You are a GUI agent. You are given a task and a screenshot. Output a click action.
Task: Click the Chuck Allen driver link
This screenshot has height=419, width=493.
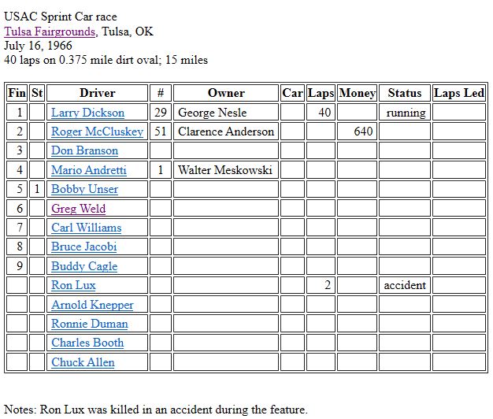tap(83, 362)
